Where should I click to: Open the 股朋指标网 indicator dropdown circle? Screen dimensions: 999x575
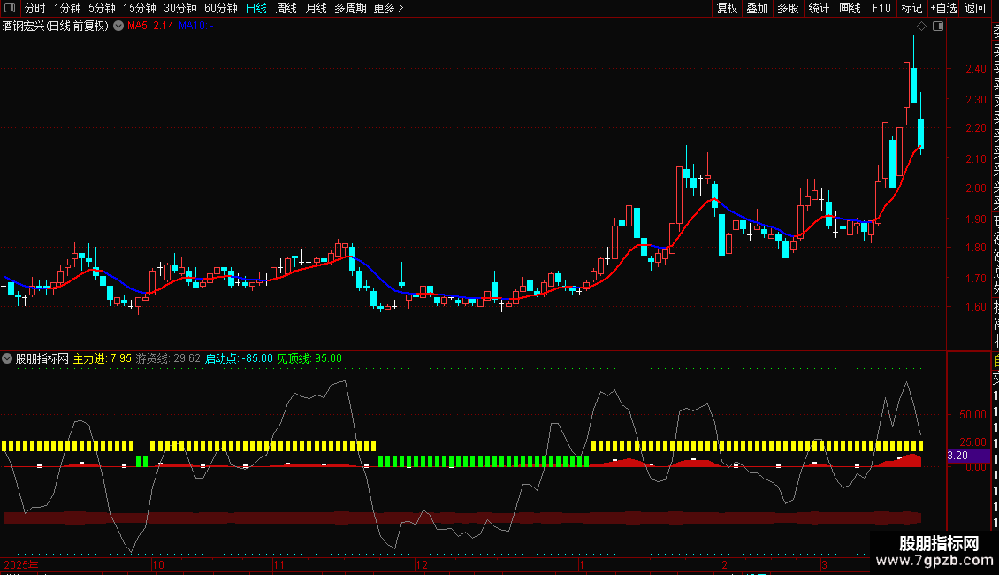tap(7, 358)
